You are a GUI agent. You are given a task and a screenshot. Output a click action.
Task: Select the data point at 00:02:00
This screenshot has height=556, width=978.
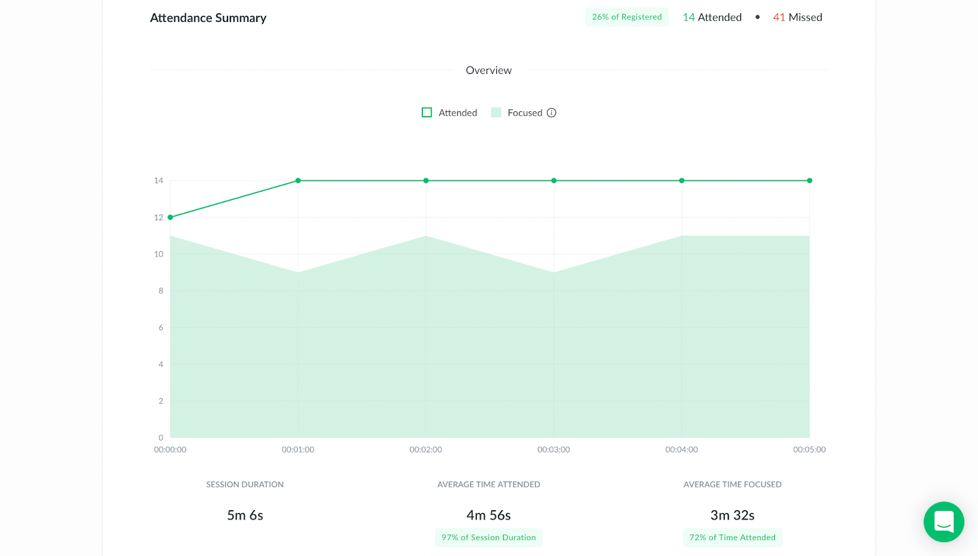click(x=426, y=181)
